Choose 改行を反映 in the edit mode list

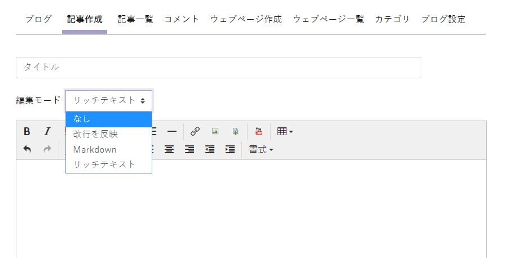tap(109, 134)
